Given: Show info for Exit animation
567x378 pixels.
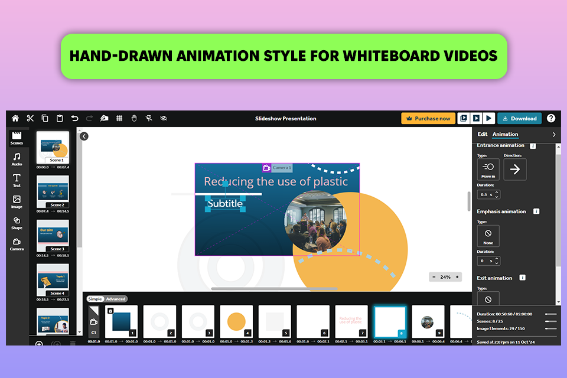Looking at the screenshot, I should click(x=523, y=278).
